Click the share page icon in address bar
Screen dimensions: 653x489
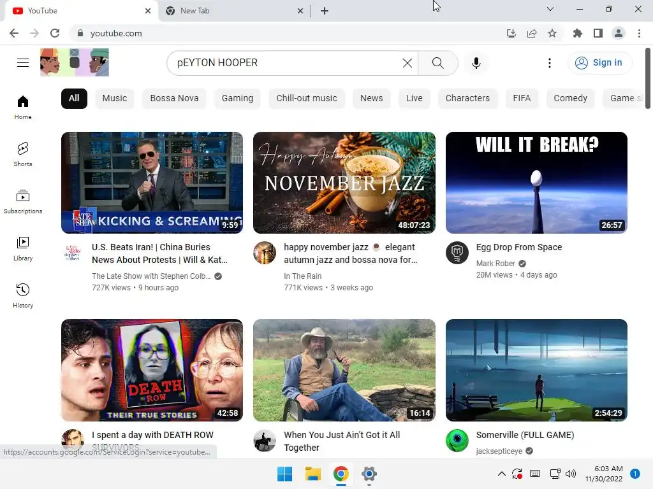click(x=532, y=33)
